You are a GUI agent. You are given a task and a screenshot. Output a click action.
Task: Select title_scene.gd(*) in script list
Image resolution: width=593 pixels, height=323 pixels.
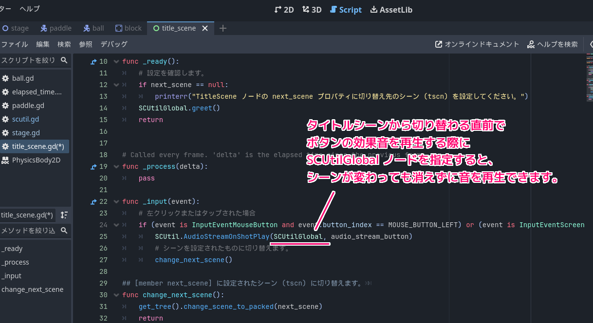(x=35, y=146)
